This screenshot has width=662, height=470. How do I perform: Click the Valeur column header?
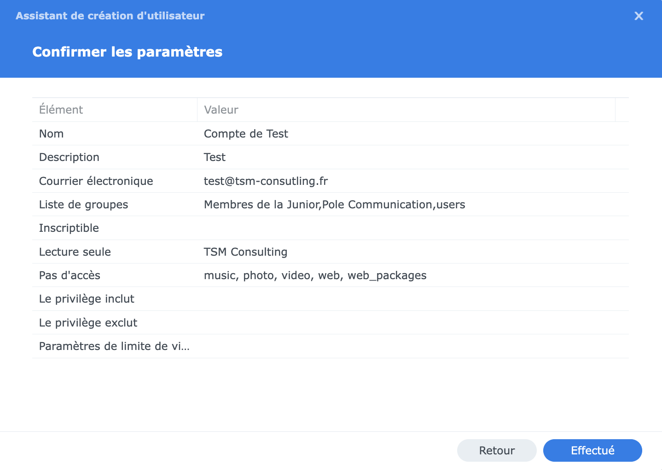pyautogui.click(x=406, y=110)
